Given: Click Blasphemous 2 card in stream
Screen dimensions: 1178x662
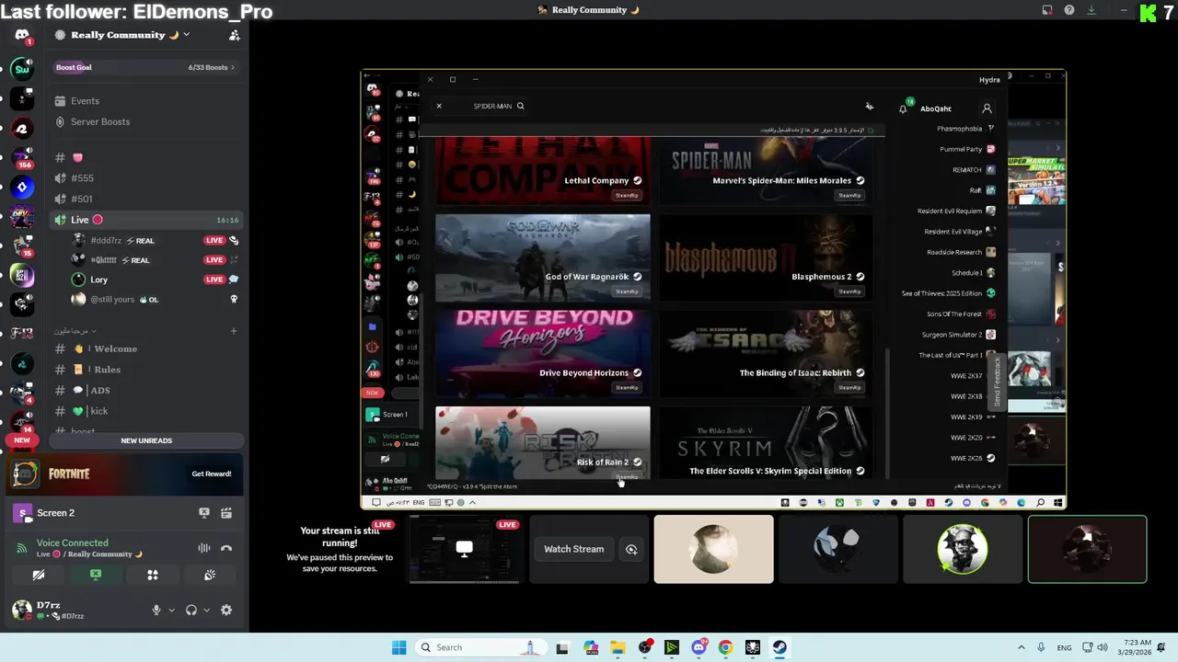Looking at the screenshot, I should (766, 257).
